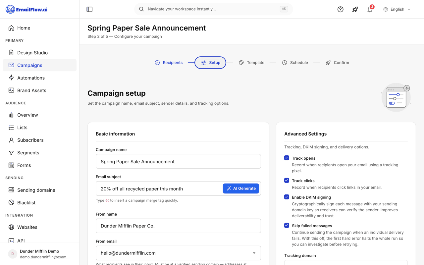Collapse the sidebar with the panel toggle icon

coord(89,9)
